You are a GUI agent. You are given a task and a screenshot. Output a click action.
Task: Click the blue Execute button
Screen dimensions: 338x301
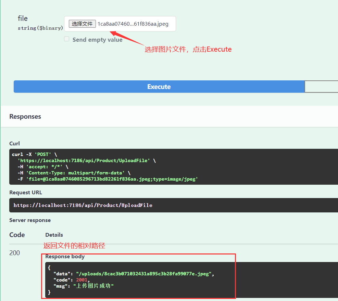[159, 87]
